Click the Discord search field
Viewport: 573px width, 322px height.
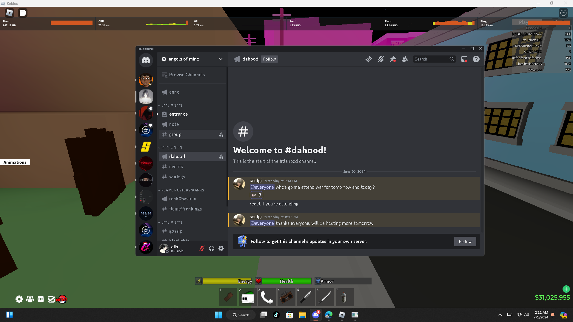(x=434, y=59)
